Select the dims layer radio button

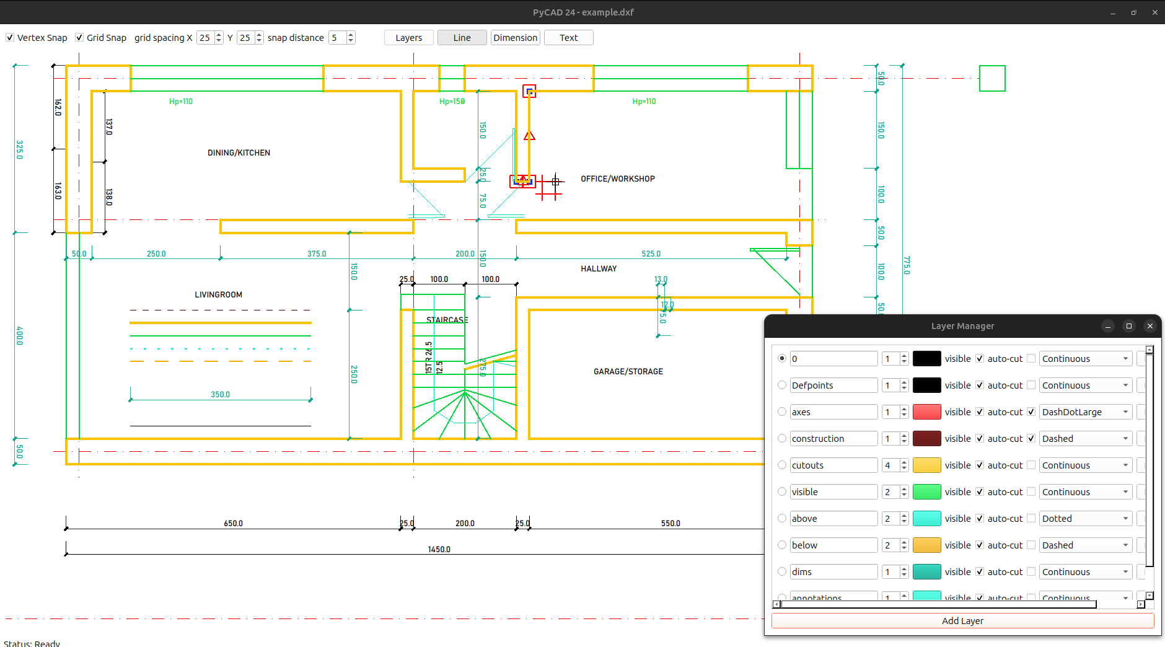782,571
